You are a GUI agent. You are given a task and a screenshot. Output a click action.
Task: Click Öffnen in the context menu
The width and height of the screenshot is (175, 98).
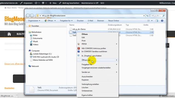coord(84,34)
